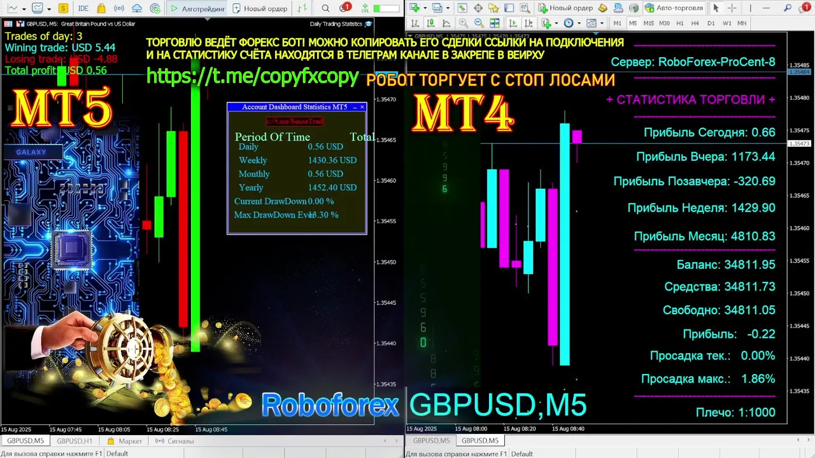Select the horizontal line tool in MT4
Image resolution: width=815 pixels, height=458 pixels.
[766, 8]
